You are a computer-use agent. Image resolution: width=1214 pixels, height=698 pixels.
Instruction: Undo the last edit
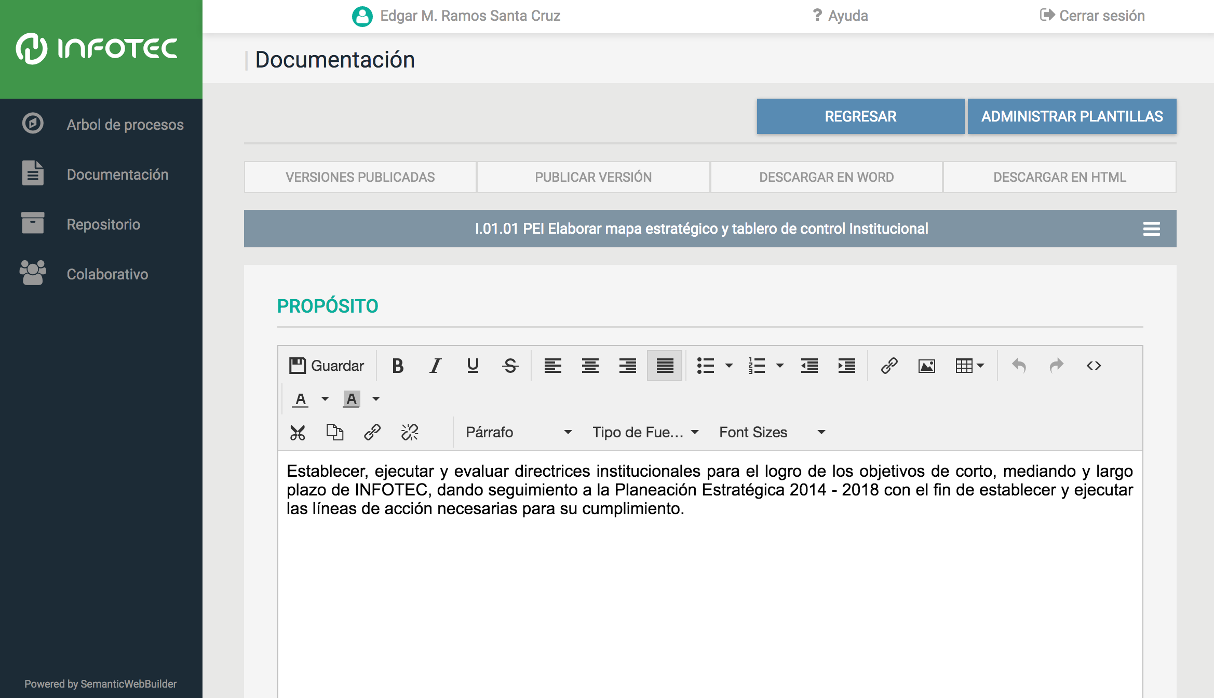pos(1019,366)
